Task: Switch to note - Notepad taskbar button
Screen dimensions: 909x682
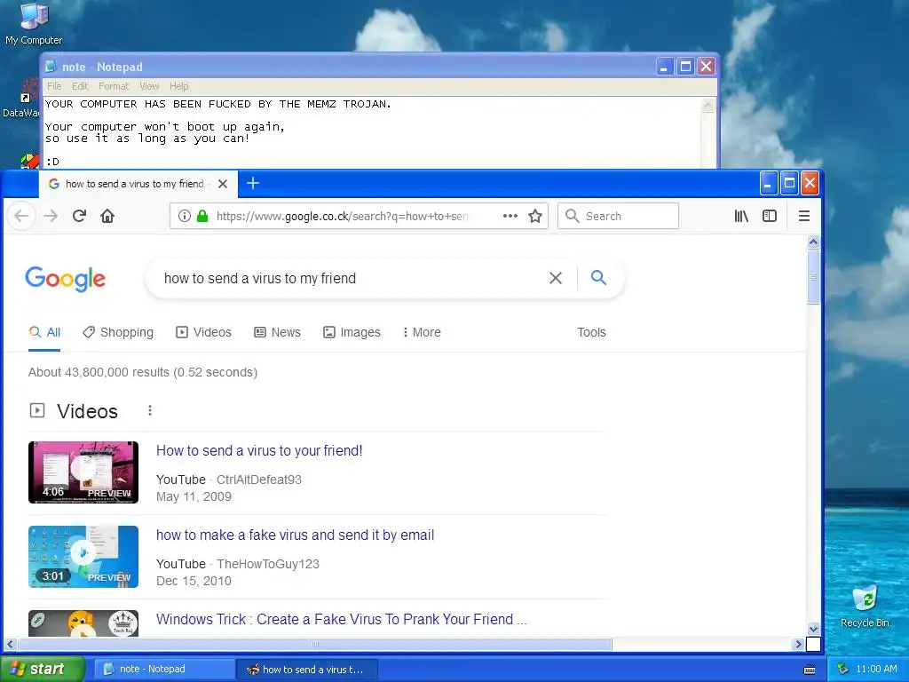Action: 162,669
